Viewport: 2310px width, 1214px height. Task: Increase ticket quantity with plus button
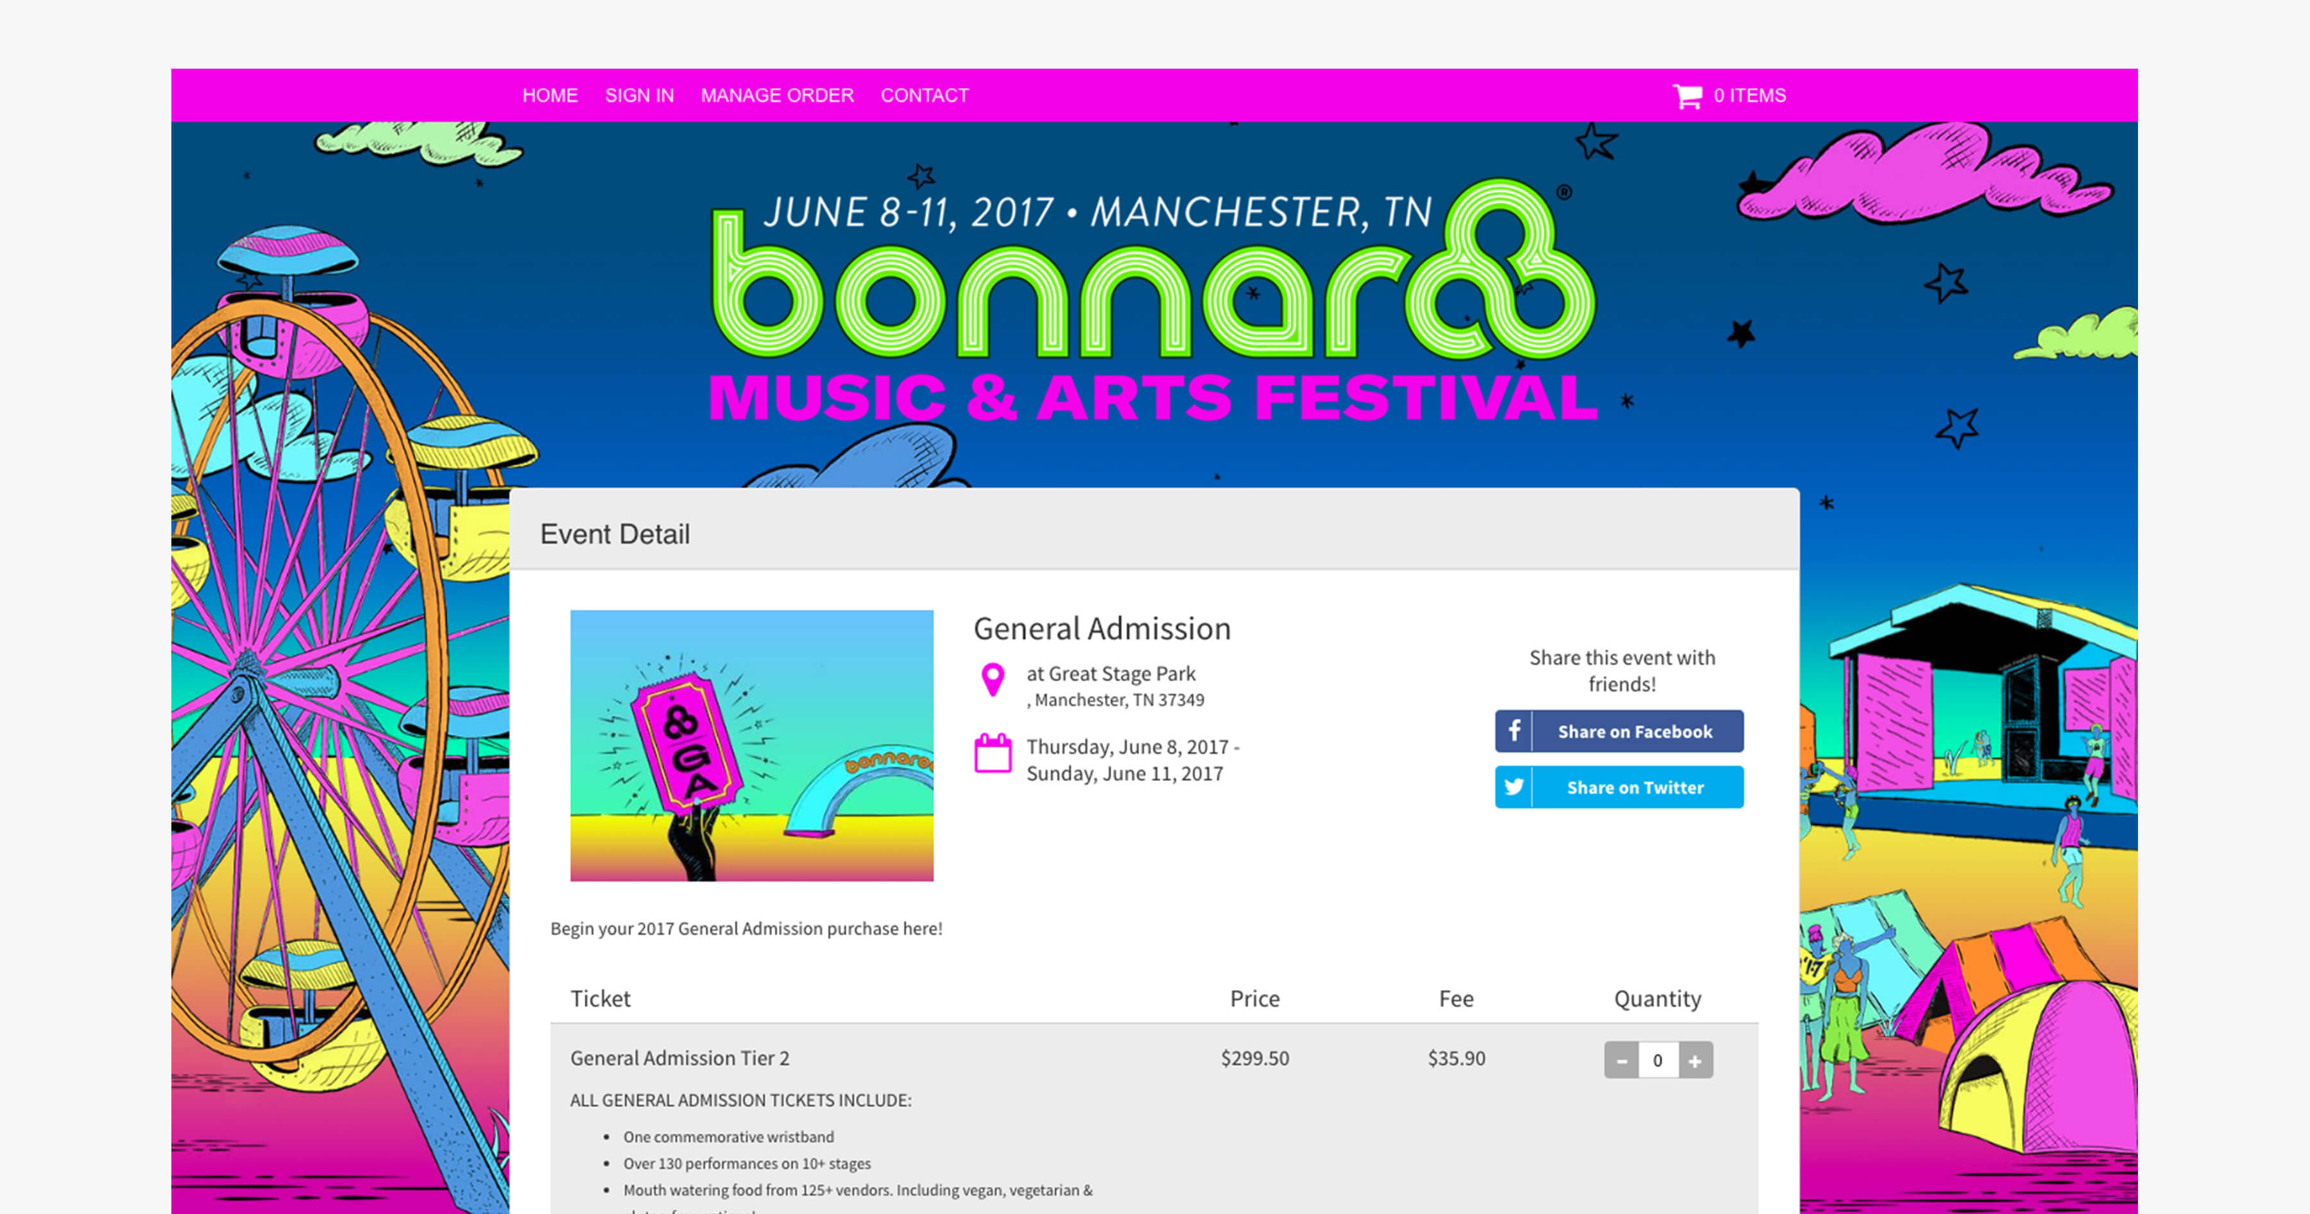pos(1695,1061)
